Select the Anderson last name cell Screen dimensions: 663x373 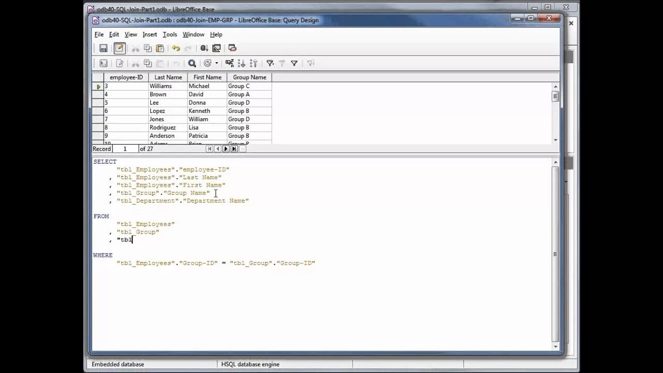168,136
